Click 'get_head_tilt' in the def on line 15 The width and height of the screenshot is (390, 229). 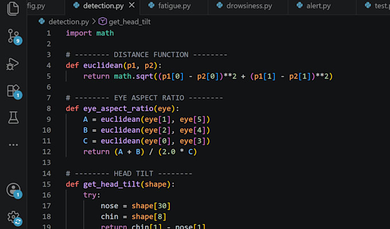(x=112, y=184)
